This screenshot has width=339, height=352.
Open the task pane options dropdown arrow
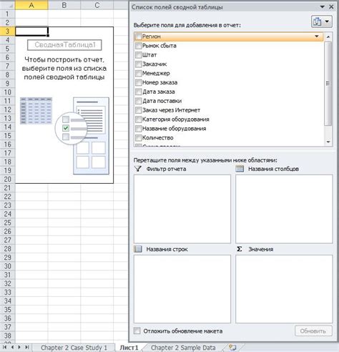[323, 6]
